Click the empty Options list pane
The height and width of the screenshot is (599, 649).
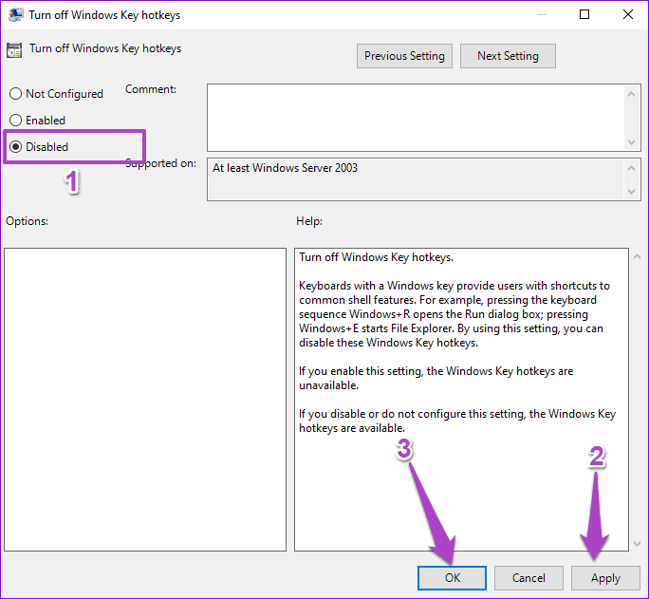pyautogui.click(x=145, y=400)
